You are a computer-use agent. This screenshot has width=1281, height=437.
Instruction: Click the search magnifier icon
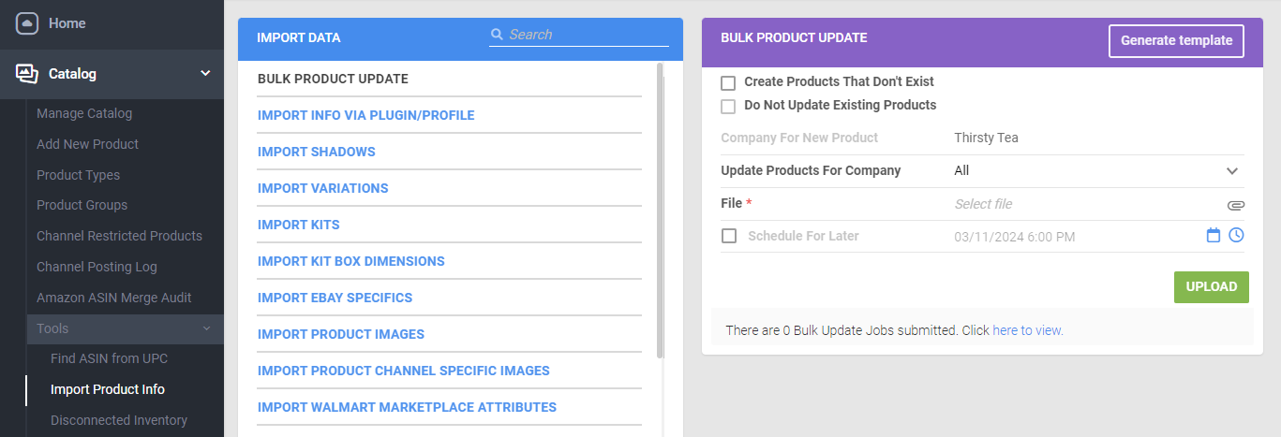497,35
